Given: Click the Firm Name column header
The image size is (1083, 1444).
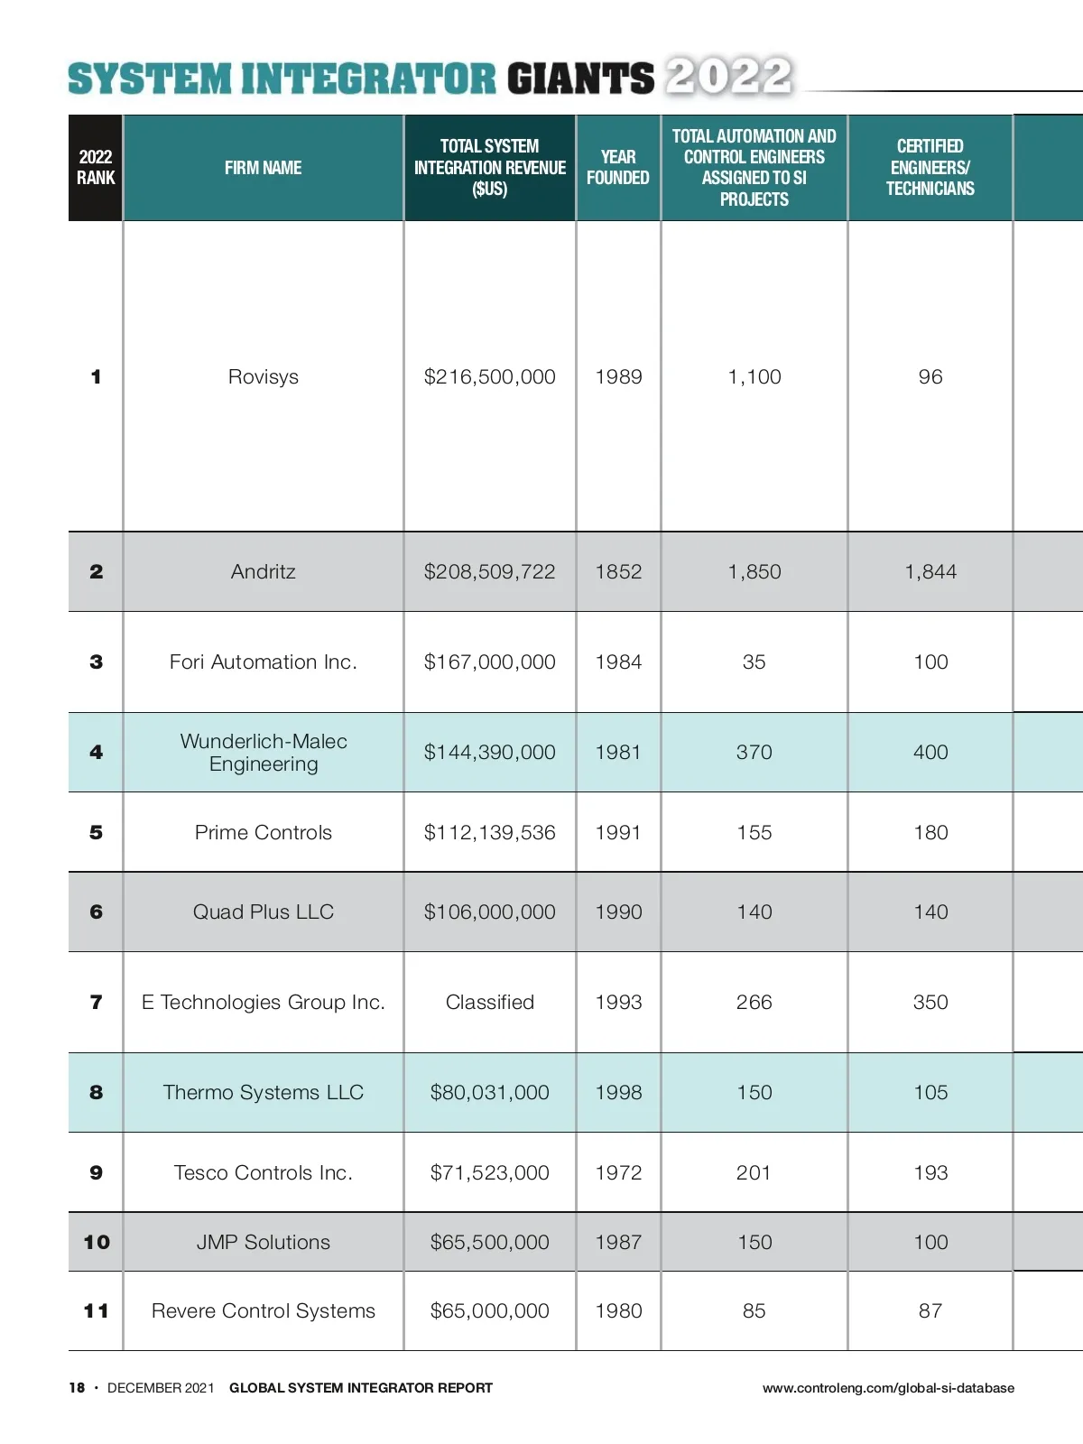Looking at the screenshot, I should pyautogui.click(x=263, y=168).
